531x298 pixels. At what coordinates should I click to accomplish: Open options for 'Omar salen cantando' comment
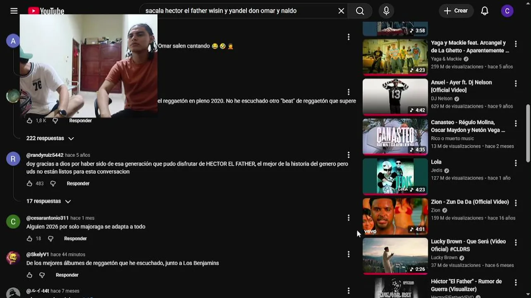click(349, 37)
